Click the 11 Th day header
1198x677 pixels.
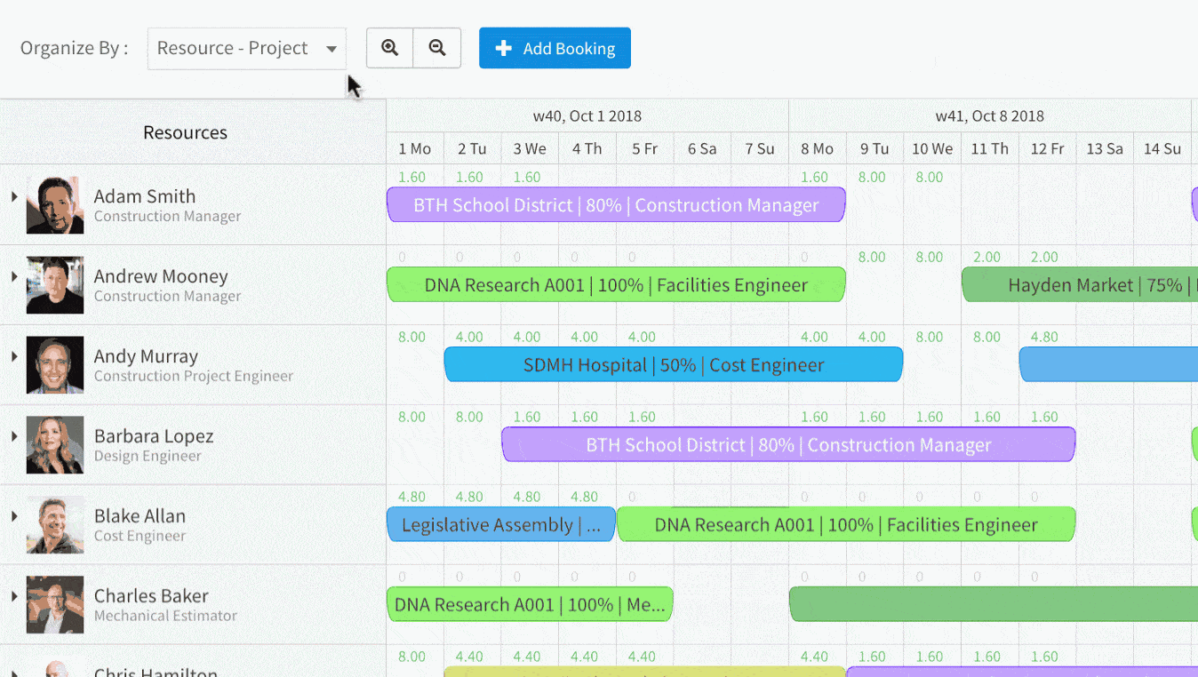pos(989,148)
